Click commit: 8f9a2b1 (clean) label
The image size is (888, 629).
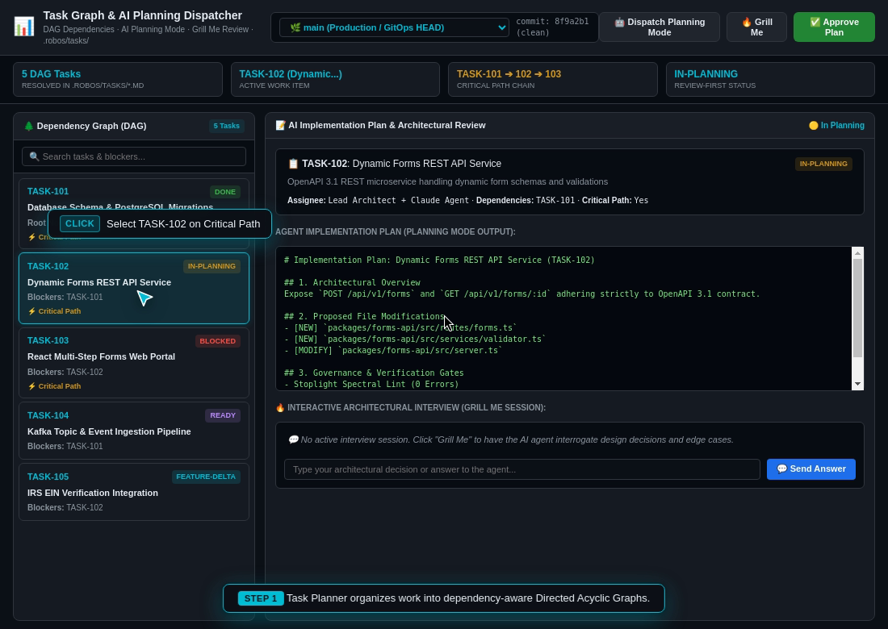pos(552,27)
